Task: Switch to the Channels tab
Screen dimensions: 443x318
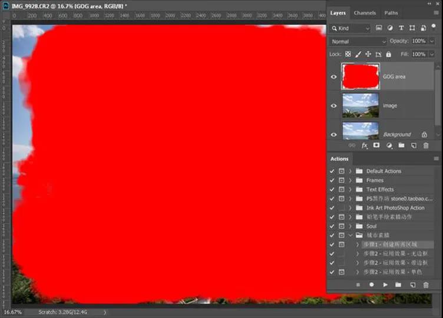Action: point(365,13)
